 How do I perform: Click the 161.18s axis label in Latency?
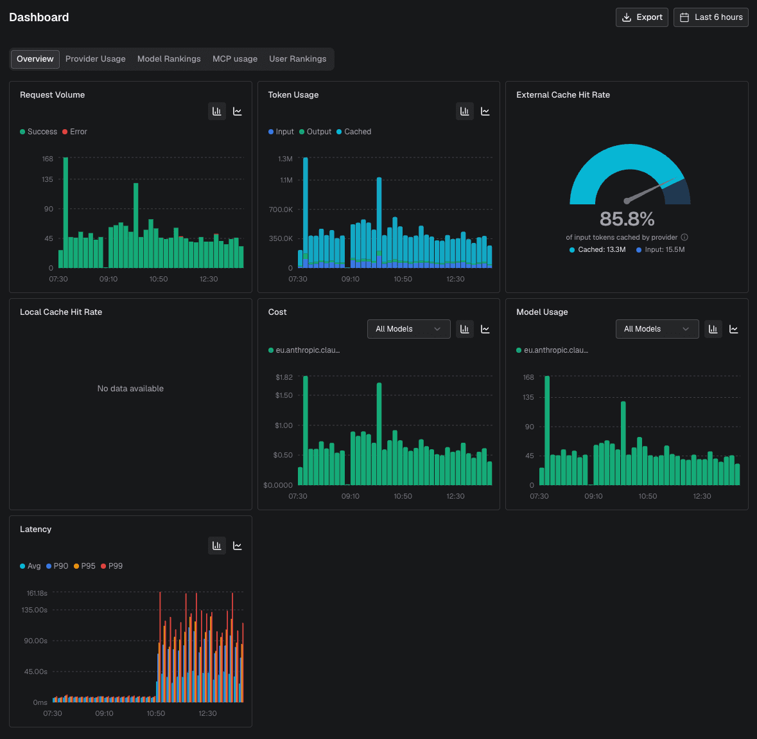click(x=37, y=593)
